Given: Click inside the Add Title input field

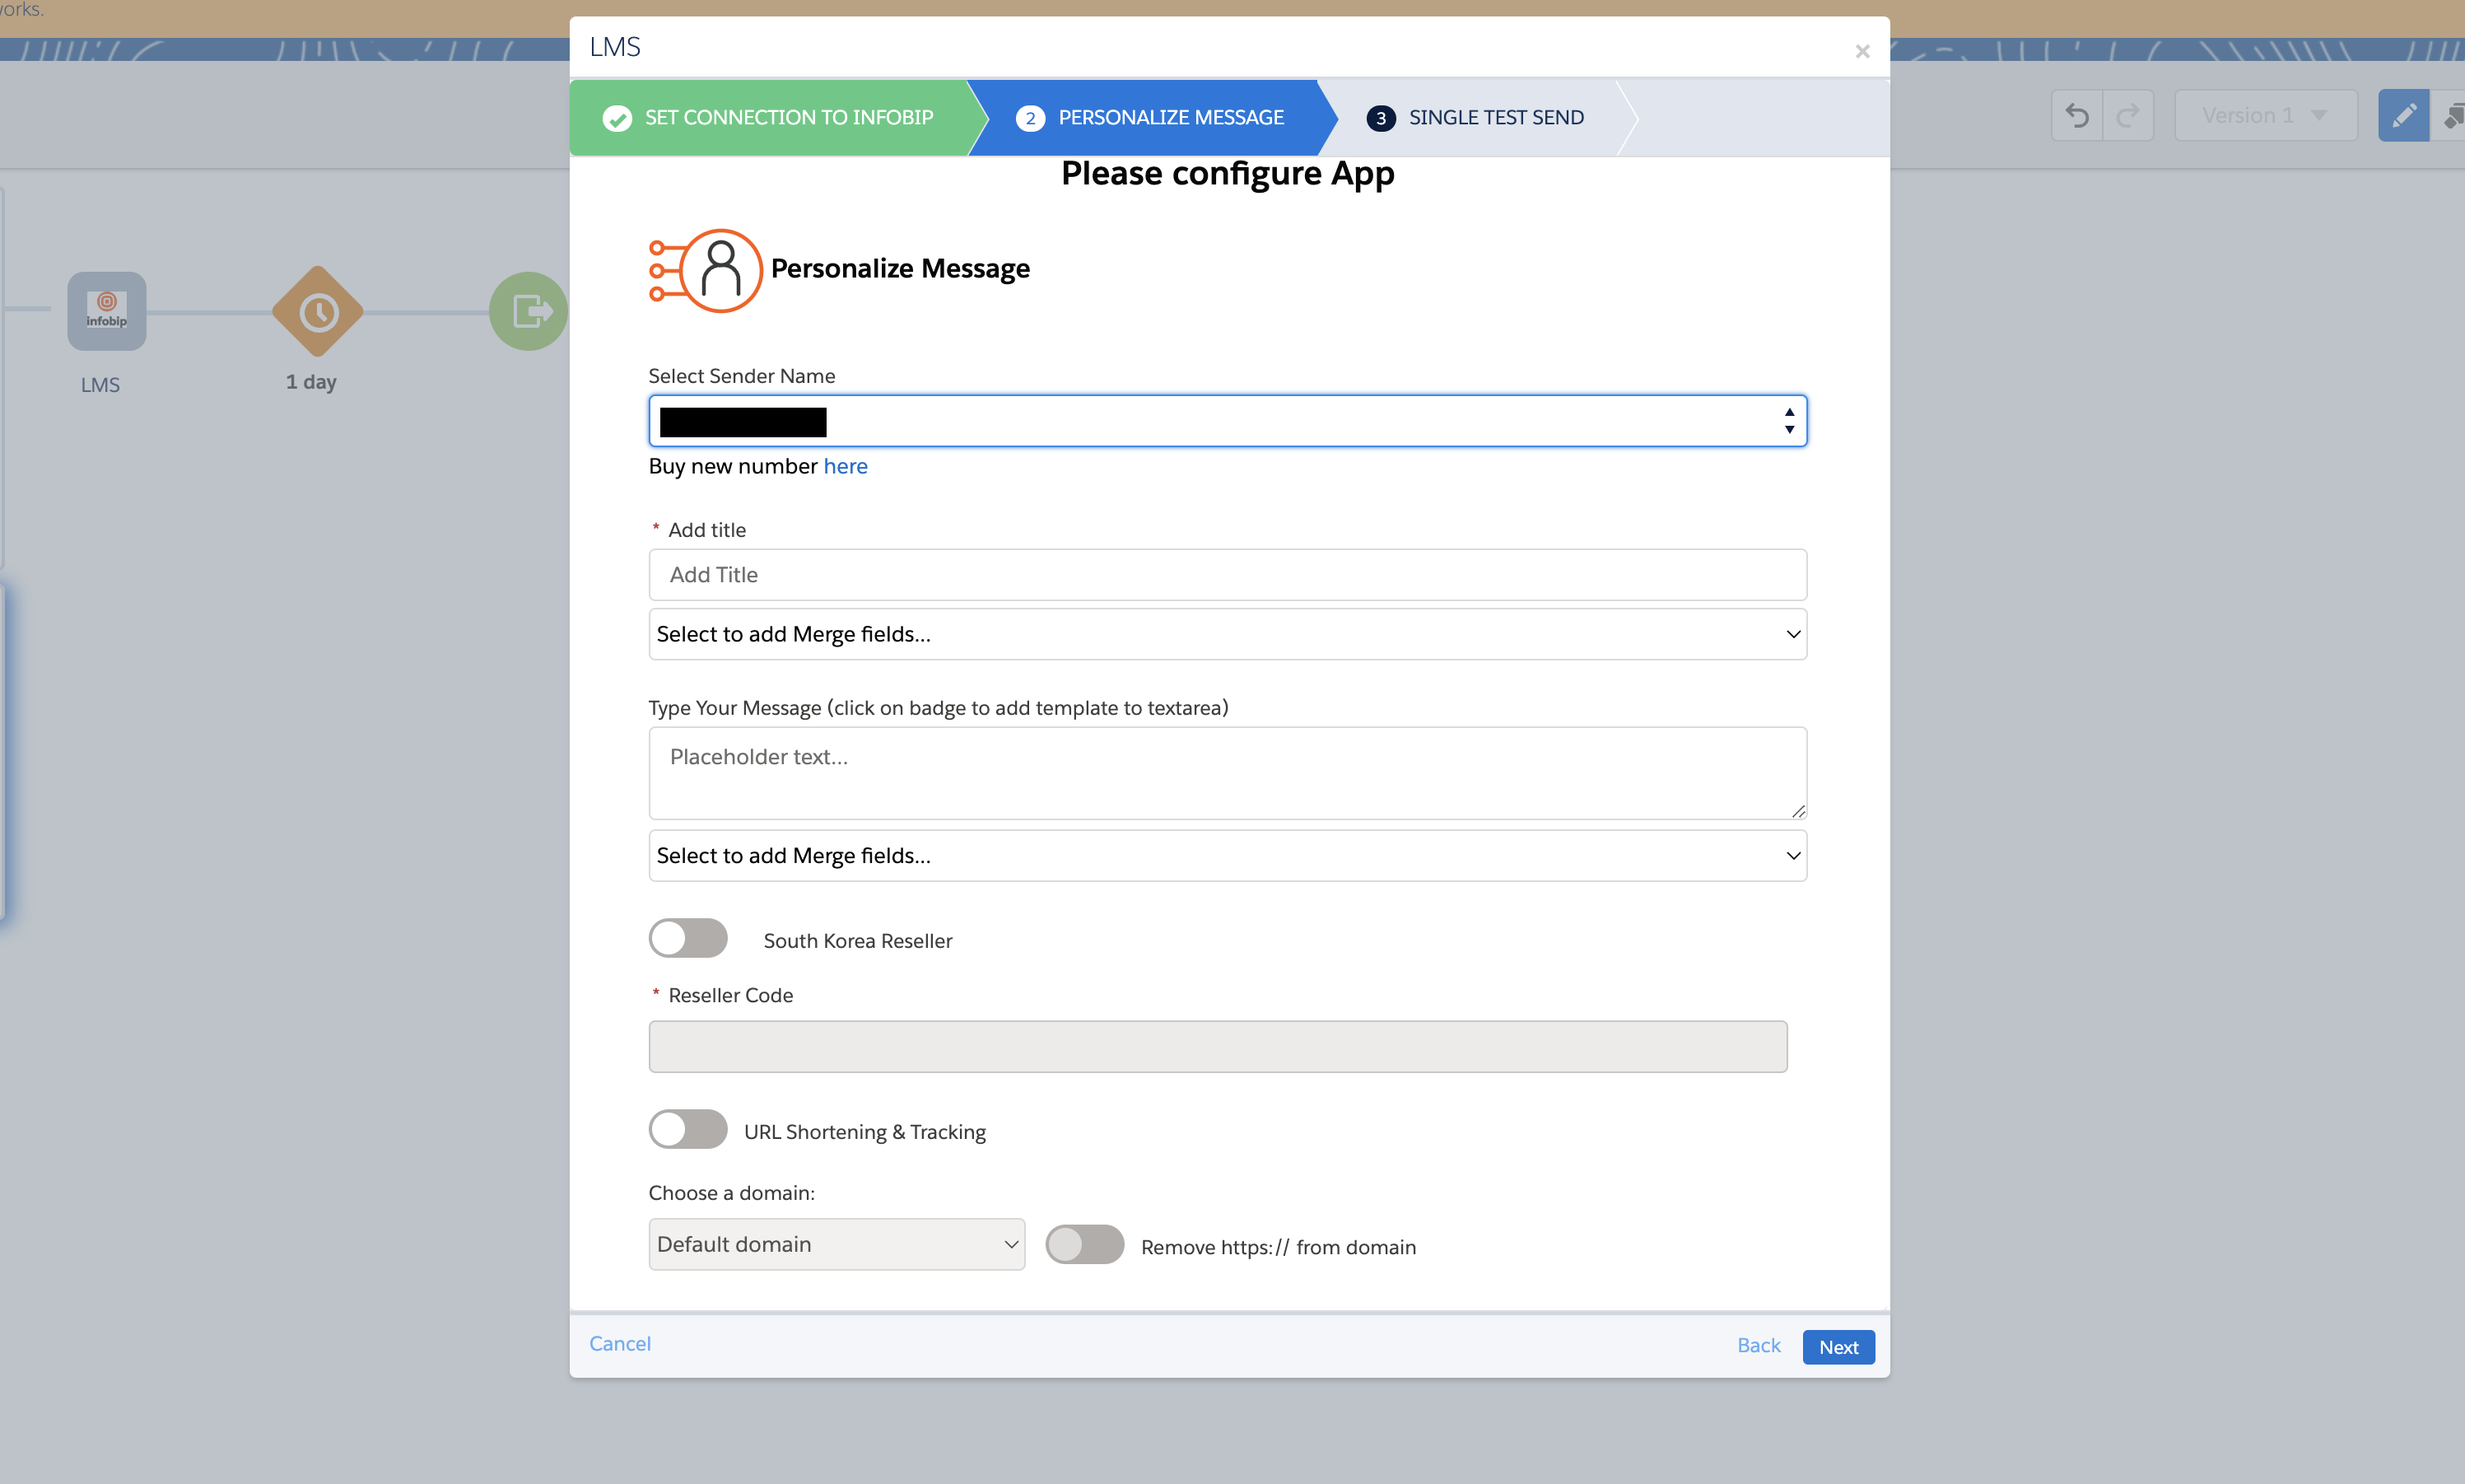Looking at the screenshot, I should [1226, 574].
